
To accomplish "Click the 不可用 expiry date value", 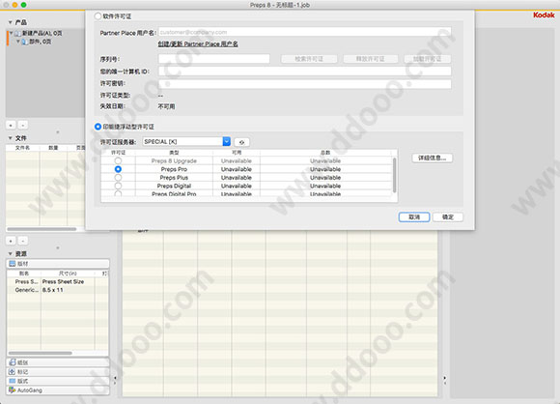I will pos(166,106).
